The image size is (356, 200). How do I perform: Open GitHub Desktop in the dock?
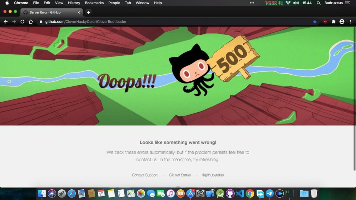pos(230,194)
